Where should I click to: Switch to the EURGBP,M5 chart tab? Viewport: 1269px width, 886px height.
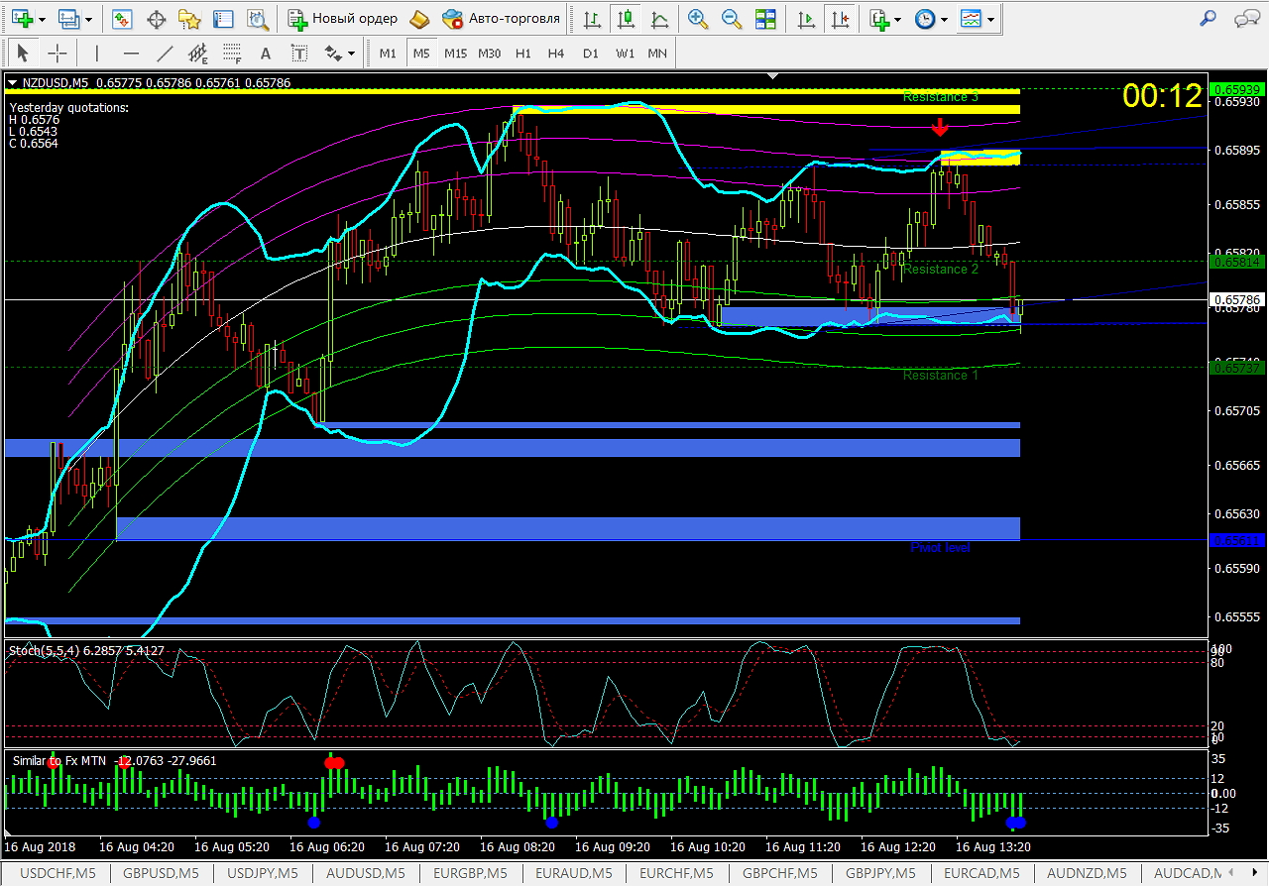coord(472,873)
